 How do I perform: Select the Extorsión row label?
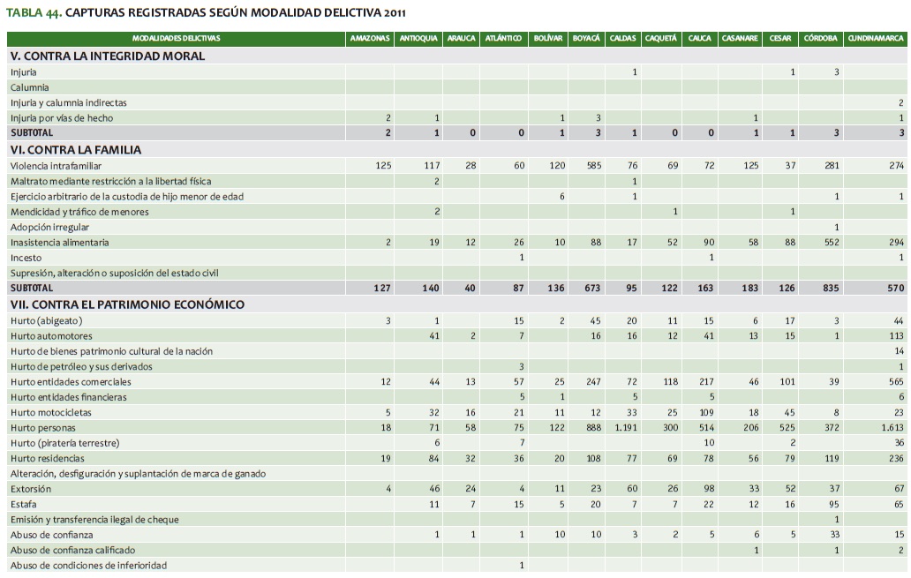coord(30,488)
